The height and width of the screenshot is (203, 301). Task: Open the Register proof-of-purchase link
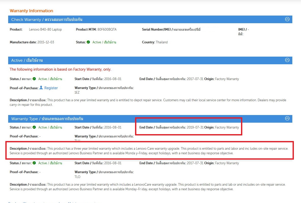pos(51,88)
